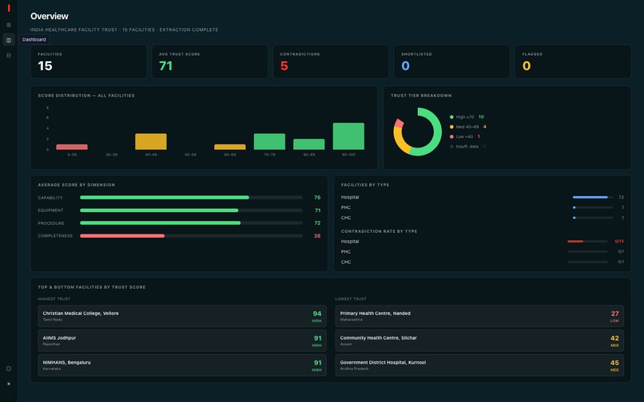Image resolution: width=644 pixels, height=402 pixels.
Task: Click the Equipment score progress bar
Action: pos(192,211)
